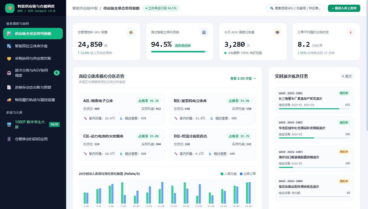Click the 出库订单 blue legend entry
This screenshot has height=209, width=368.
click(248, 174)
